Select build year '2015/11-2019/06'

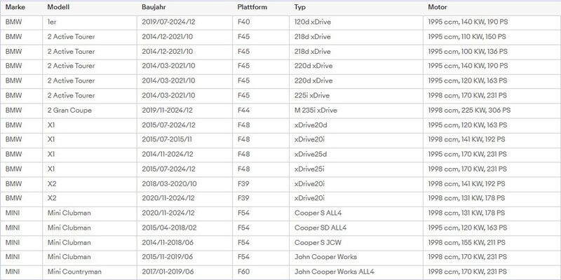tap(167, 257)
